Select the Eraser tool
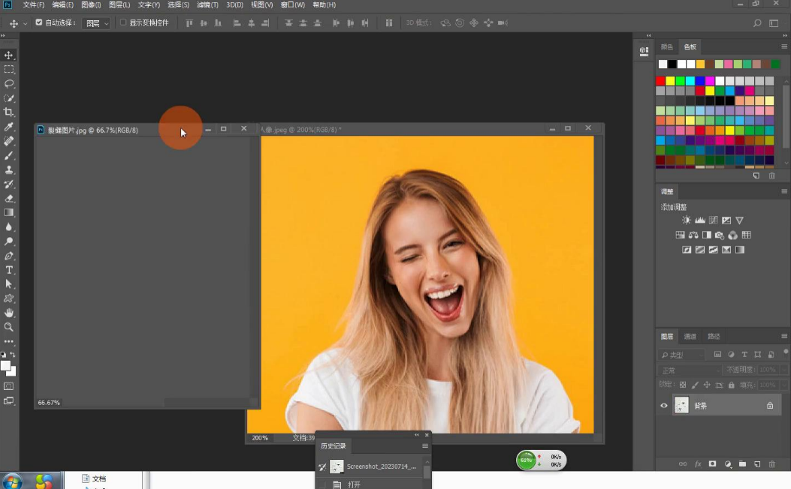Screen dimensions: 791x489 9,199
